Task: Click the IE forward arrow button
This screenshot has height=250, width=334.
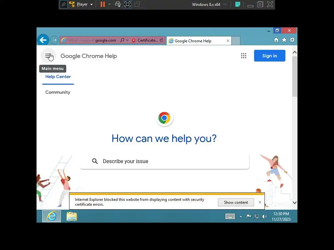Action: tap(54, 40)
